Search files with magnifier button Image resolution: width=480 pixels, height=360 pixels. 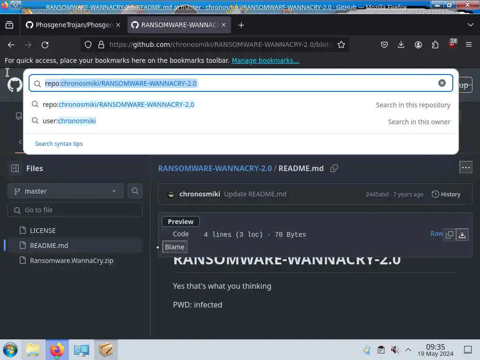click(x=135, y=191)
